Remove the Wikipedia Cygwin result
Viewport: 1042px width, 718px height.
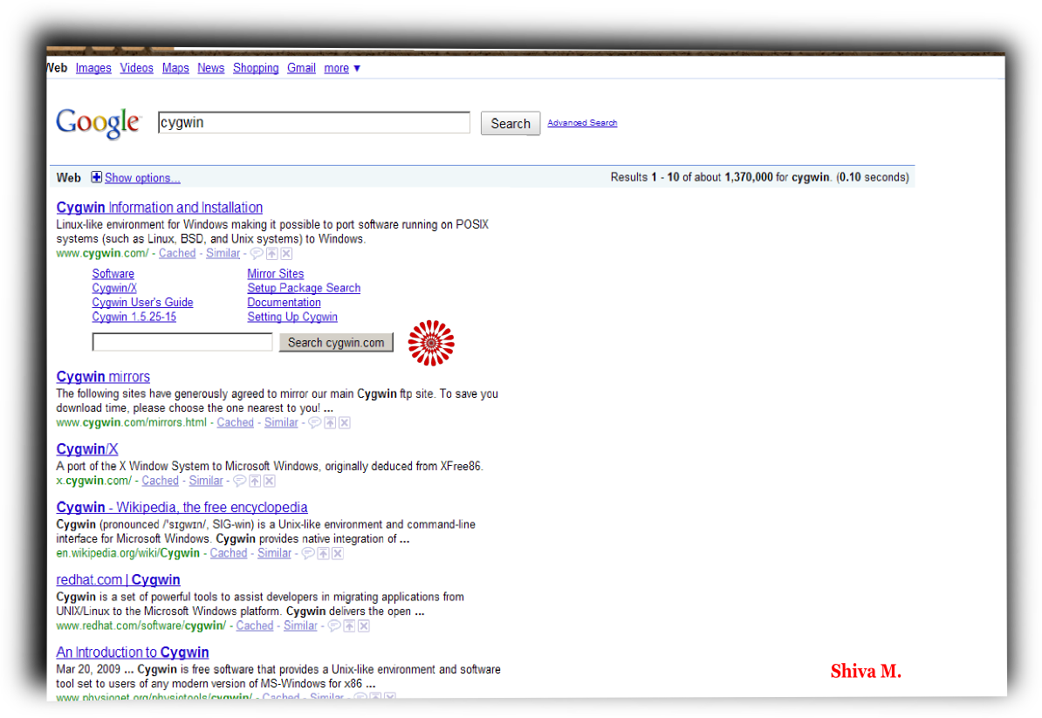338,553
